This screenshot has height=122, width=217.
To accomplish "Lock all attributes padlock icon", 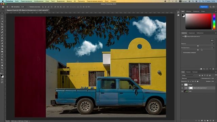I will (x=198, y=81).
